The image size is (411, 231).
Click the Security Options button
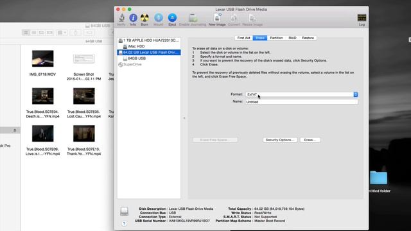[280, 140]
